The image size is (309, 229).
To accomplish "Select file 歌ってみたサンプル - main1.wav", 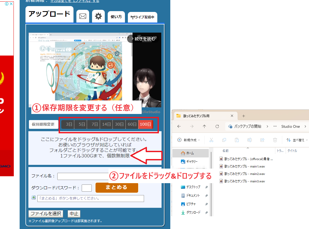I will (x=242, y=166).
